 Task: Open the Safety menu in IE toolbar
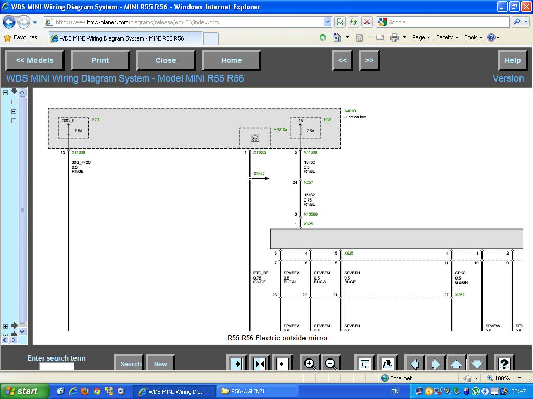(x=447, y=37)
